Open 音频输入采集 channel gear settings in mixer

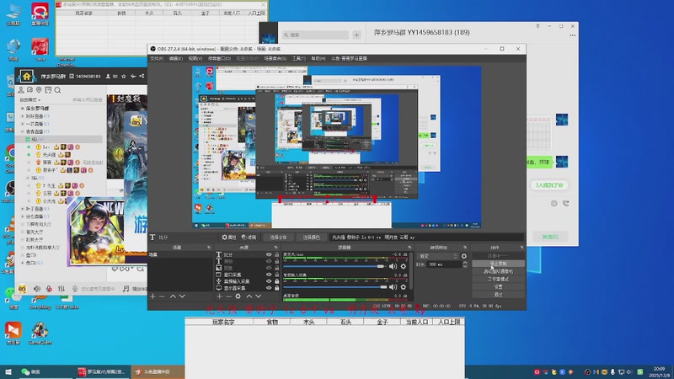pos(404,286)
